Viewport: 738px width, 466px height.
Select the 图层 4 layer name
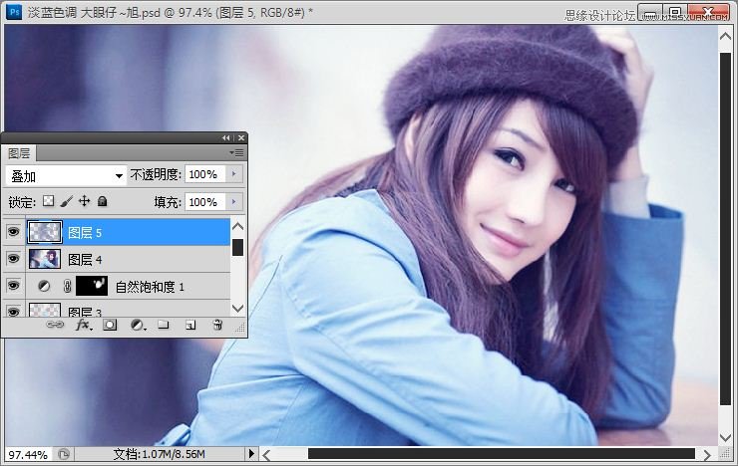tap(85, 259)
